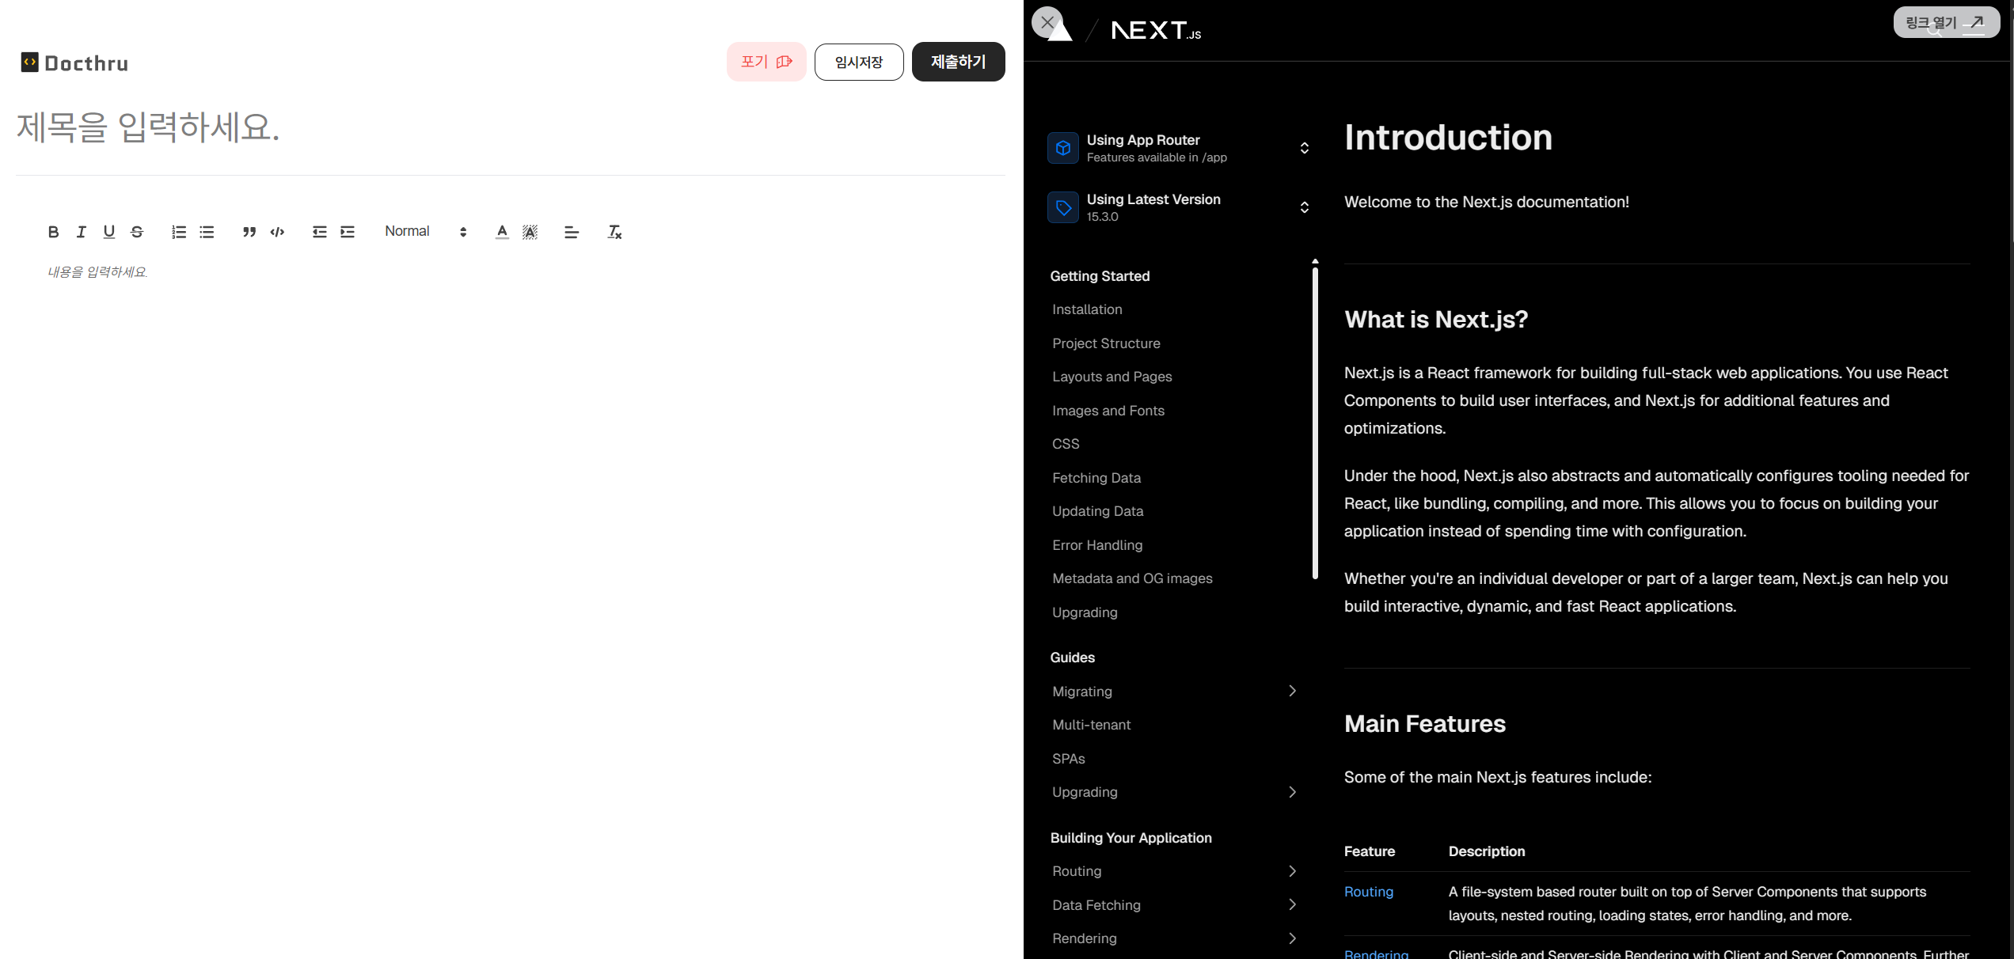The height and width of the screenshot is (959, 2014).
Task: Clear text formatting
Action: pos(614,232)
